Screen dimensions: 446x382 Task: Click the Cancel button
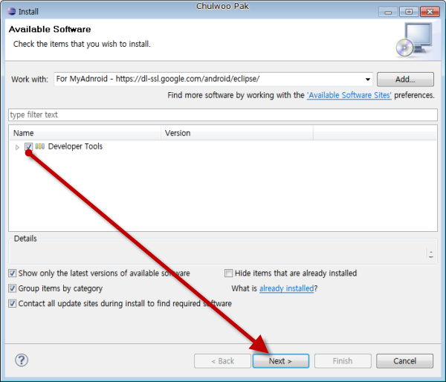(x=404, y=361)
